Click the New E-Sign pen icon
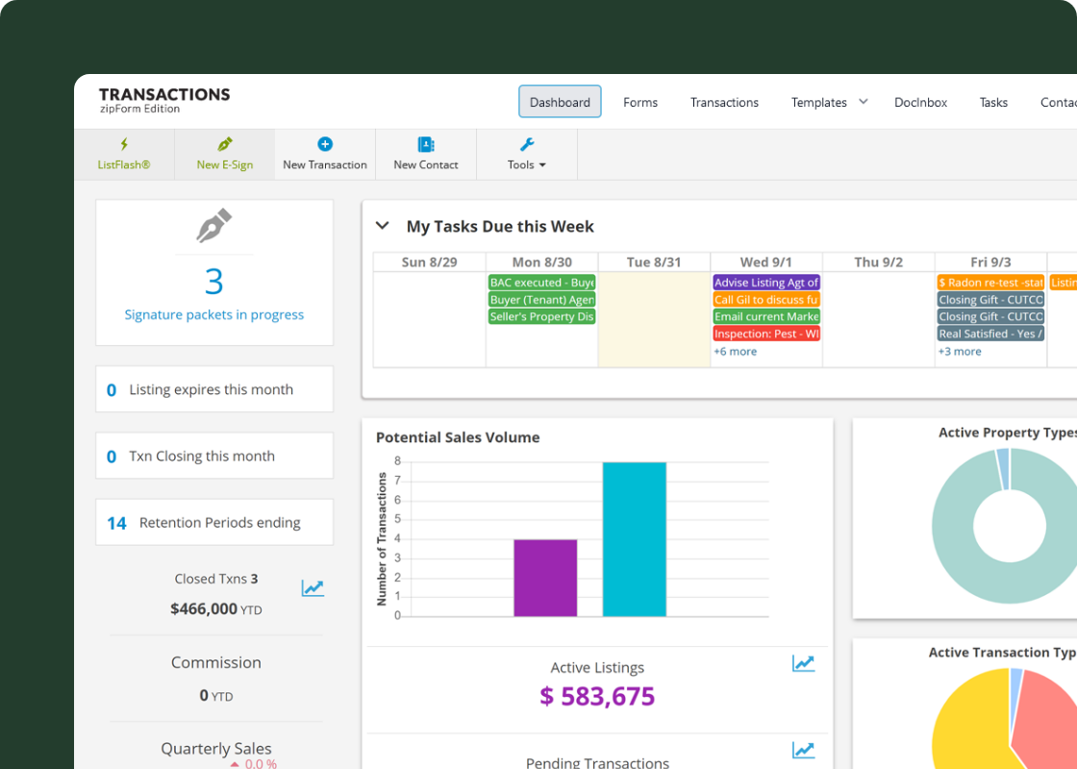This screenshot has height=769, width=1077. coord(225,144)
